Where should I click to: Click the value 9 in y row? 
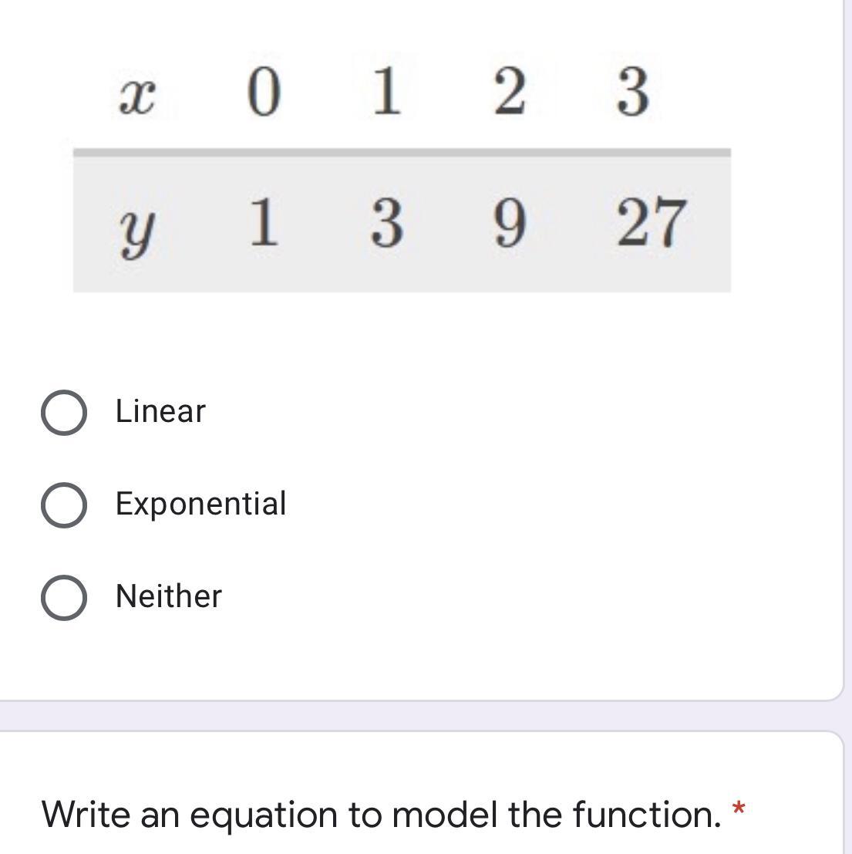508,224
